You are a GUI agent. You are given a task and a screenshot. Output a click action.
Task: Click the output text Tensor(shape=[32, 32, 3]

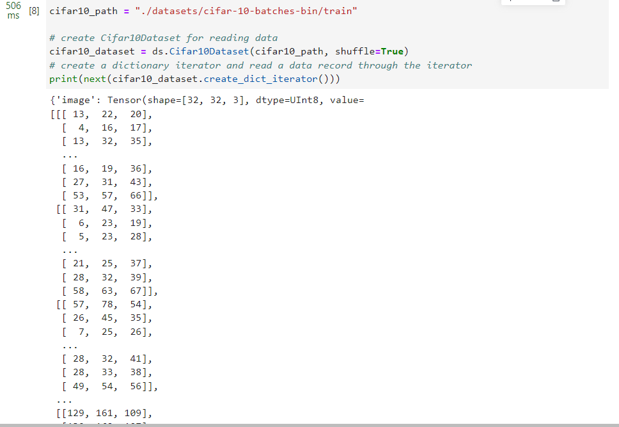pyautogui.click(x=178, y=100)
